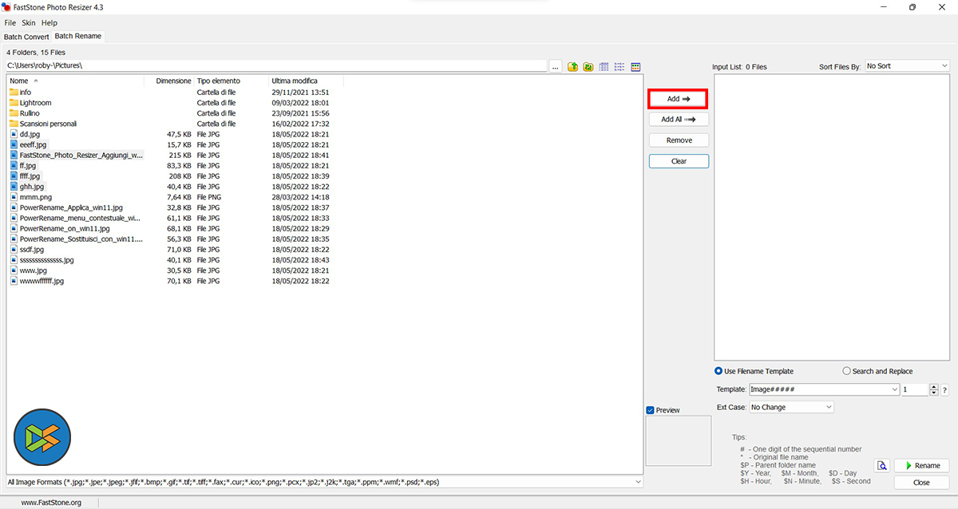Viewport: 958px width, 509px height.
Task: Switch to the Batch Convert tab
Action: (x=26, y=37)
